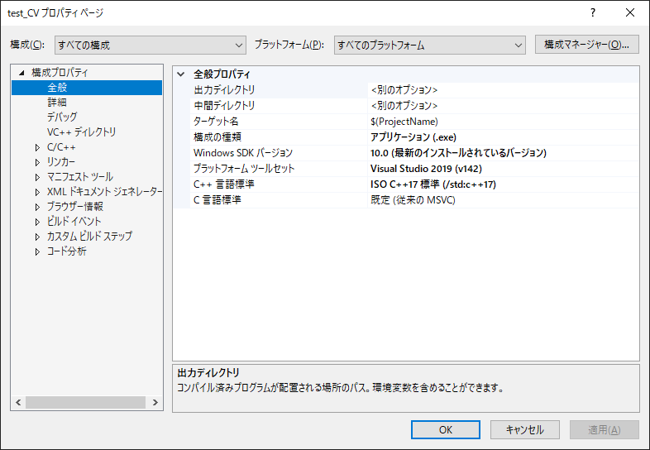This screenshot has height=450, width=650.
Task: Click the tree horizontal scrollbar thumb
Action: (x=85, y=402)
